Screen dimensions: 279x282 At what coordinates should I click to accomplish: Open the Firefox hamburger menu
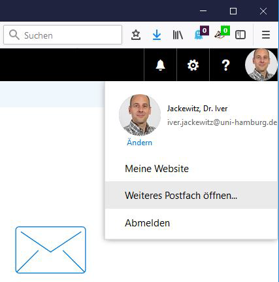[266, 35]
